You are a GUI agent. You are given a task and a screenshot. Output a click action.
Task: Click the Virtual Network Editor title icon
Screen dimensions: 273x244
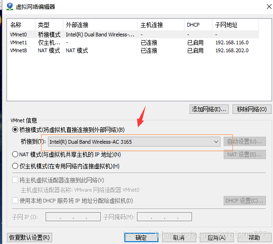pos(10,7)
